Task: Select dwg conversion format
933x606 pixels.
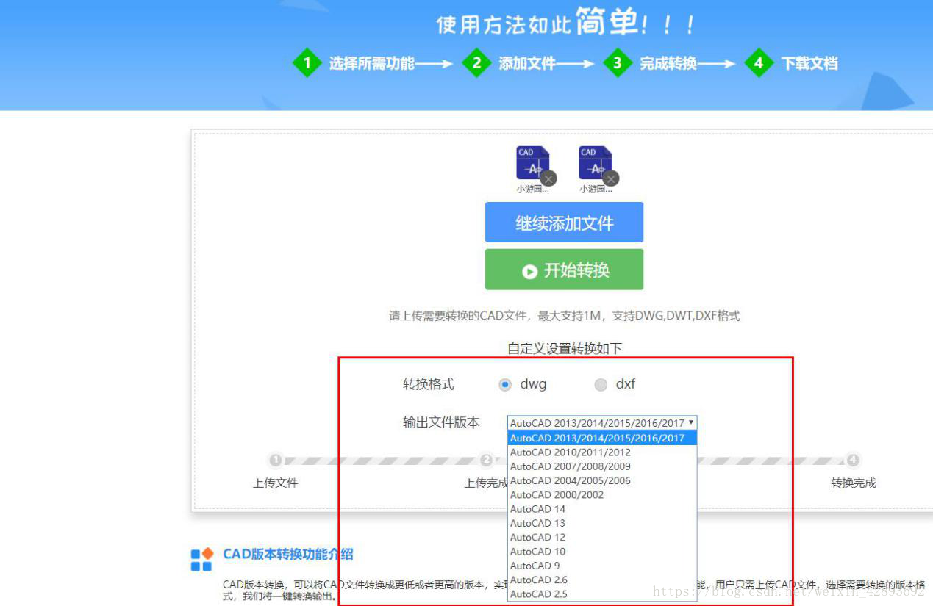Action: [x=505, y=384]
